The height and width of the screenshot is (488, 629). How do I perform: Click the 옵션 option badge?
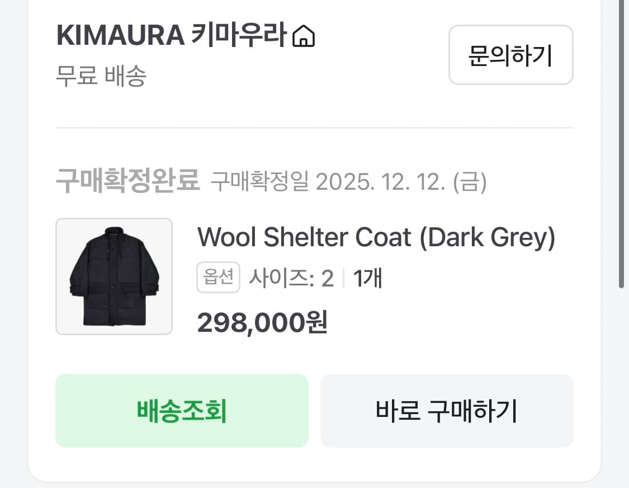pos(217,276)
